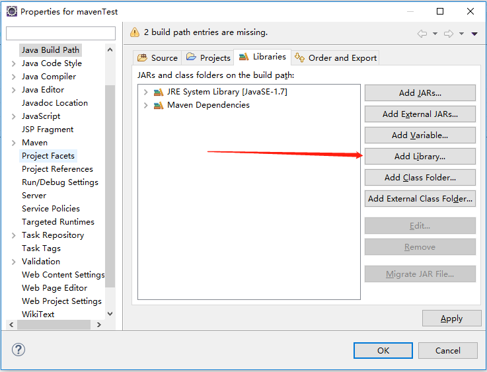The height and width of the screenshot is (372, 487).
Task: Expand the Maven settings node
Action: click(x=13, y=143)
